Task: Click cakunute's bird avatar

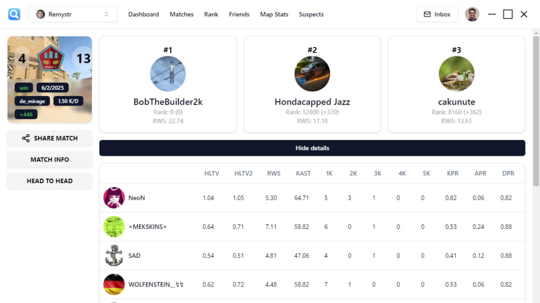Action: pyautogui.click(x=456, y=74)
